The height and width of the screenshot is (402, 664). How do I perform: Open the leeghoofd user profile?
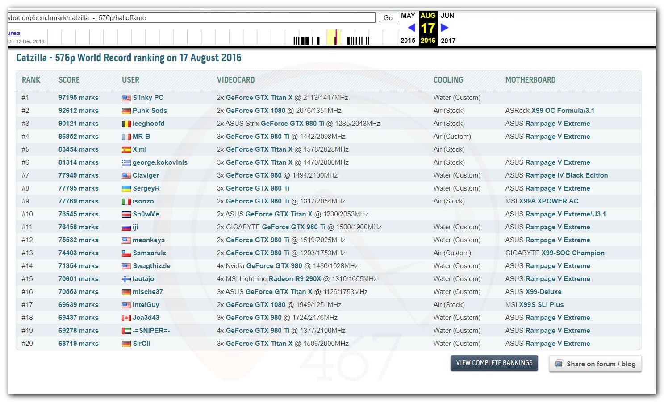pyautogui.click(x=149, y=124)
